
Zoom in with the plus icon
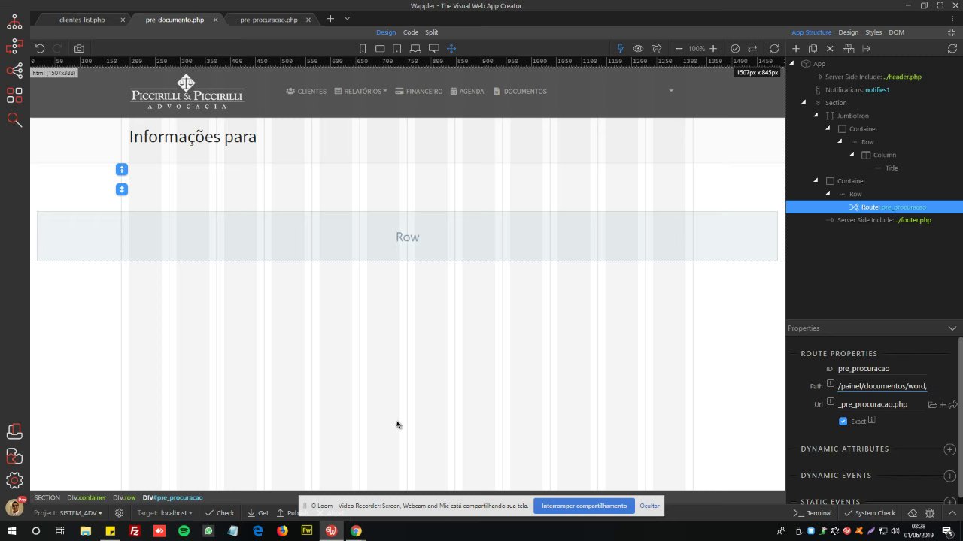point(713,49)
